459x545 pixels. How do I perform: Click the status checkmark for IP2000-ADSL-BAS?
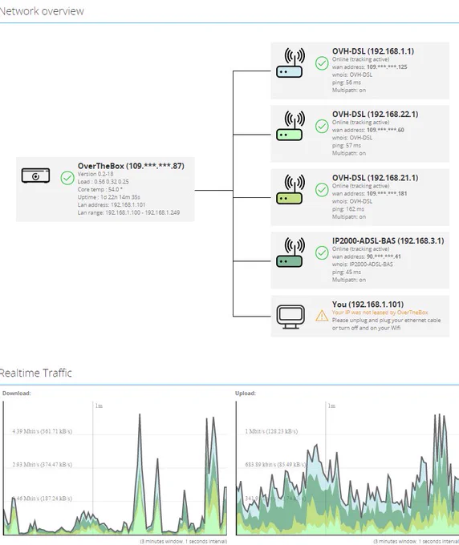click(322, 253)
